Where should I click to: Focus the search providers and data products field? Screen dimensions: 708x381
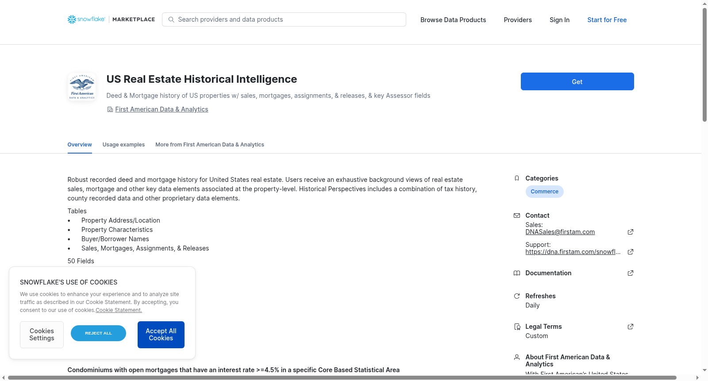[x=284, y=19]
